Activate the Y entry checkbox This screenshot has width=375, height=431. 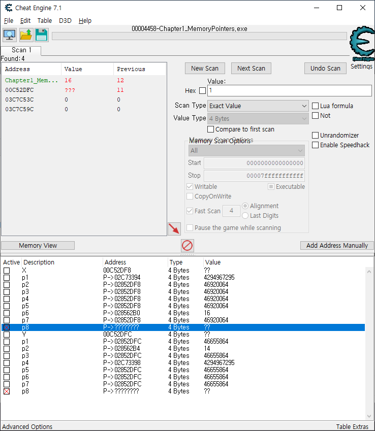(x=7, y=335)
